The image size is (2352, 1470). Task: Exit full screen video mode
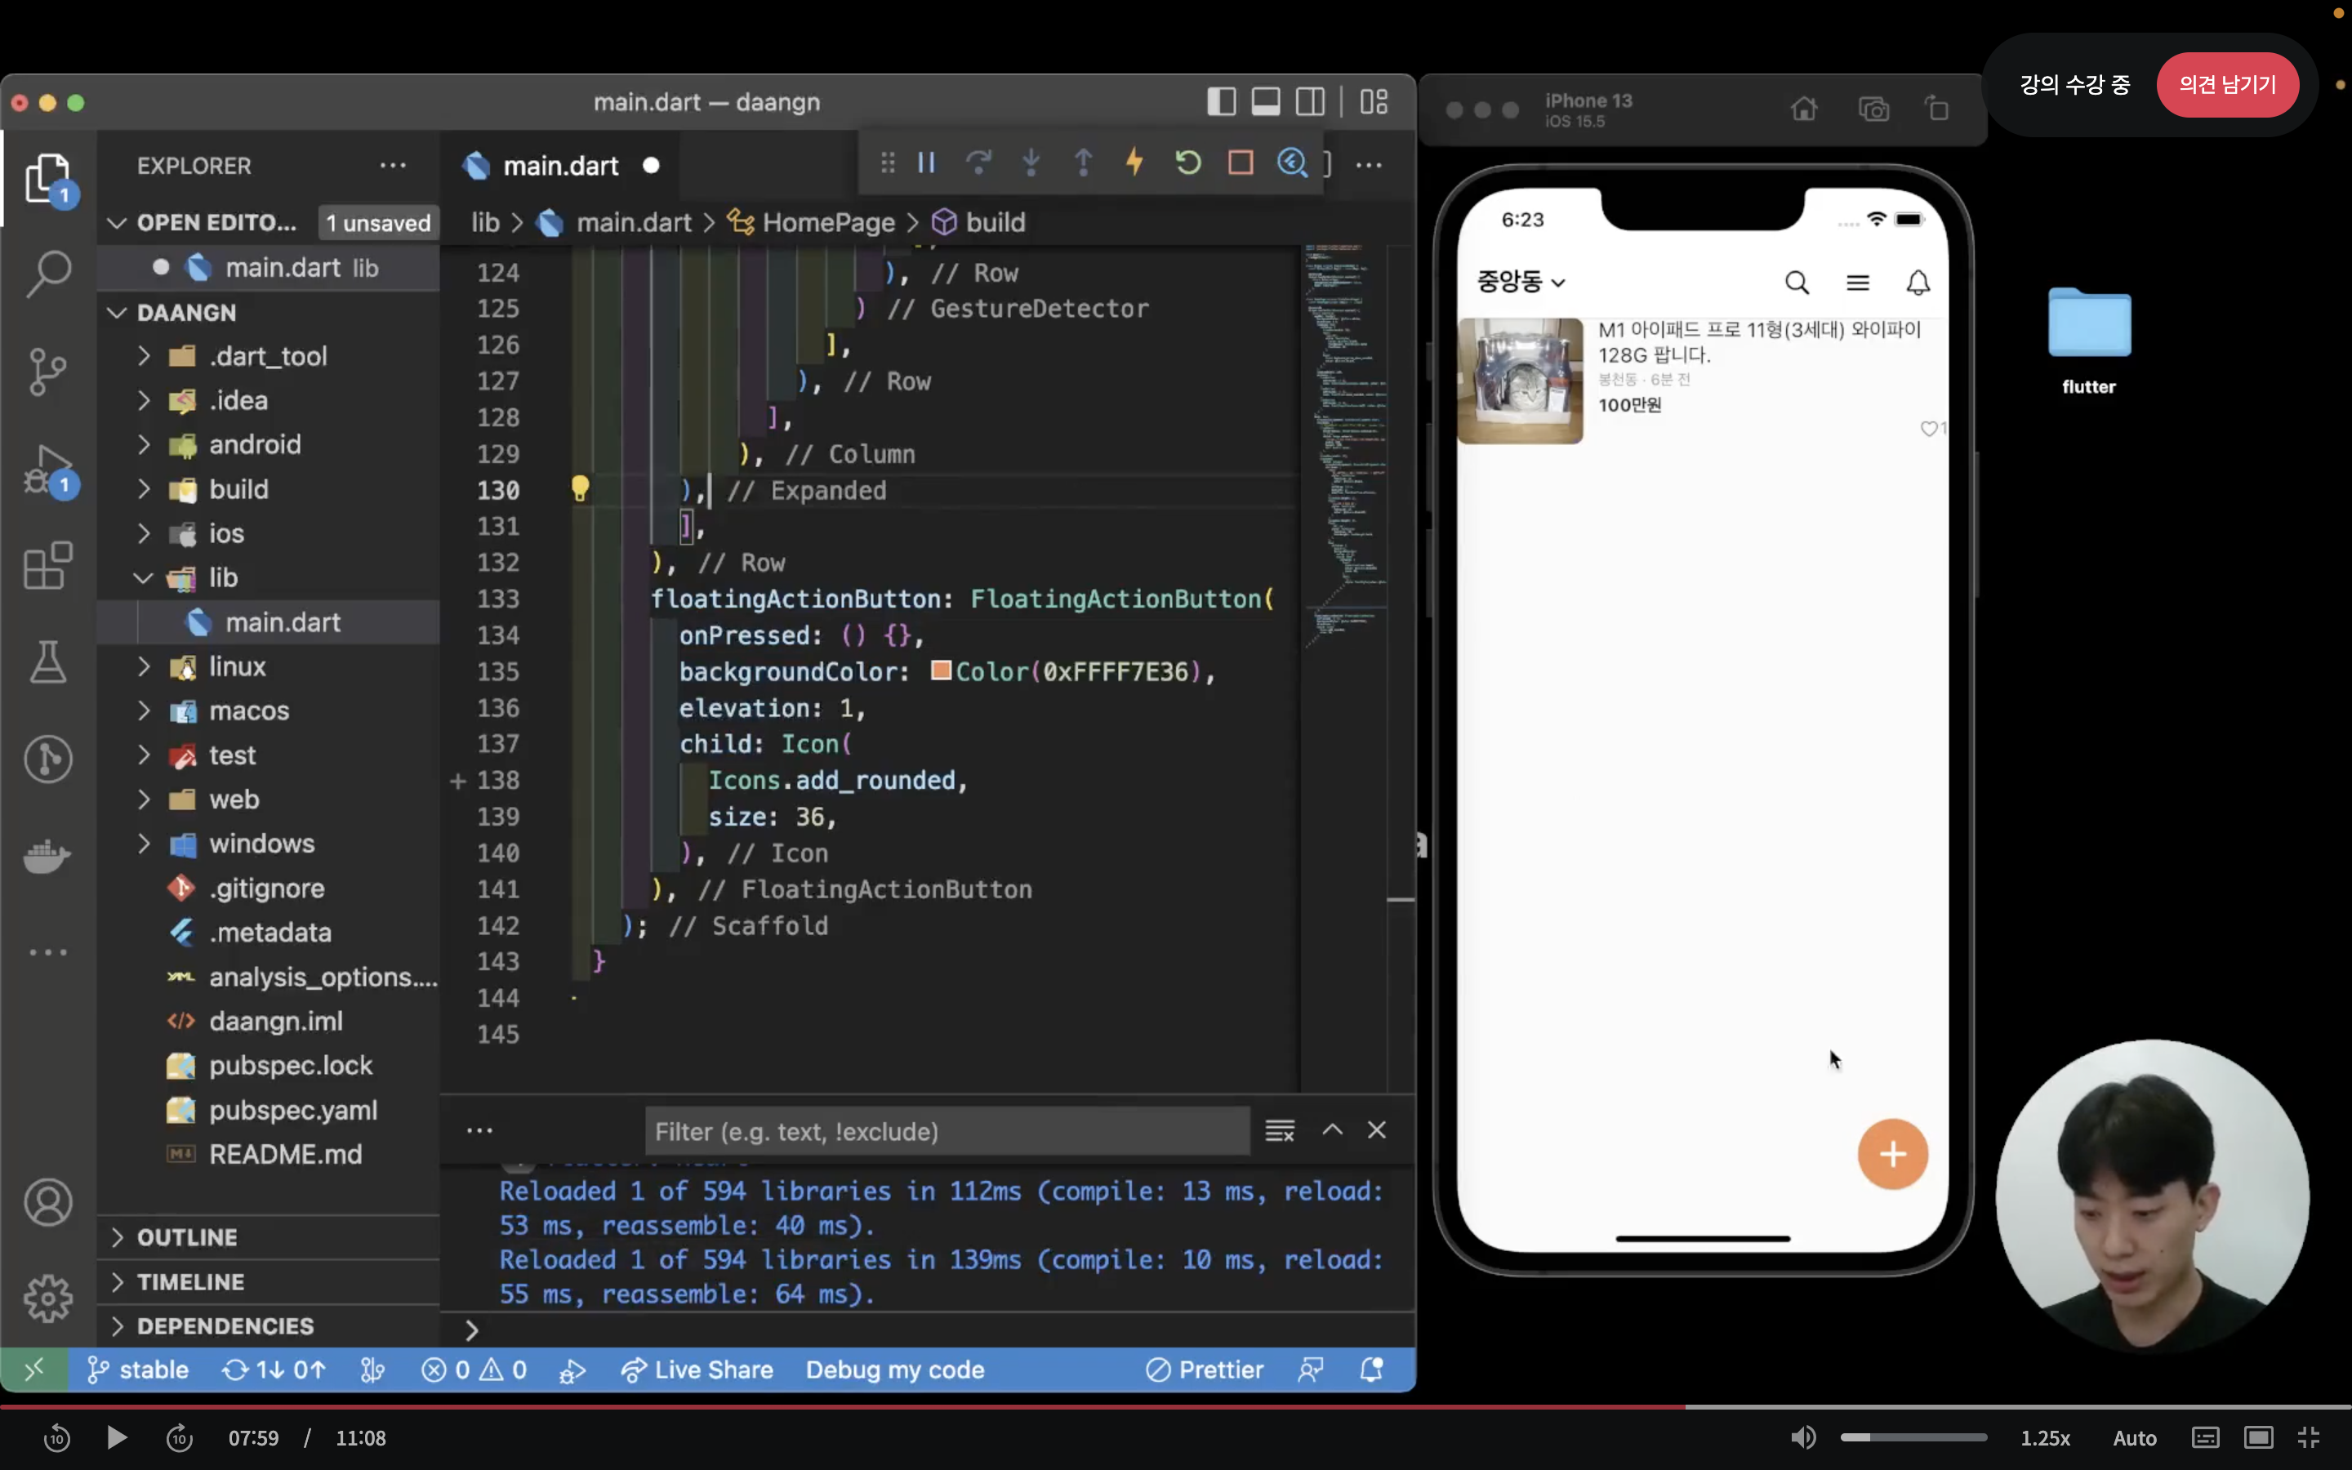(2308, 1438)
